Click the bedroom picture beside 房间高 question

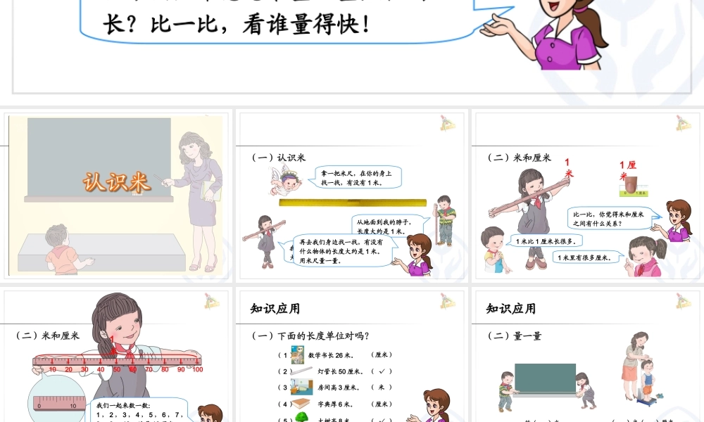pyautogui.click(x=302, y=387)
